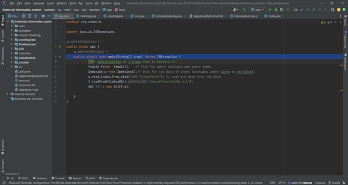Open the Services tool window
Image resolution: width=348 pixels, height=185 pixels.
pos(75,178)
